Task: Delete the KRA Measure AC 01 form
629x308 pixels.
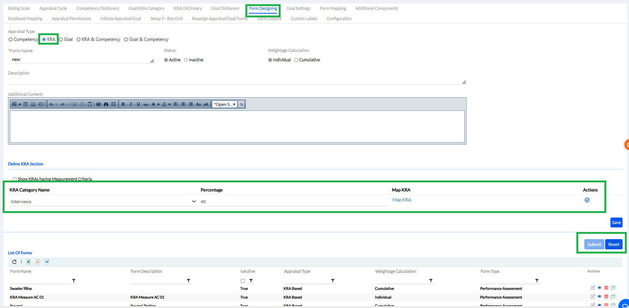Action: tap(606, 297)
